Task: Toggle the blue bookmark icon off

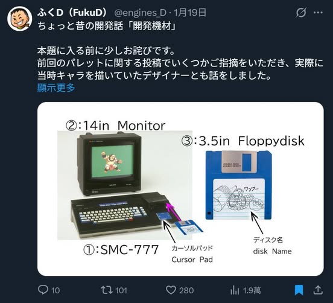Action: click(299, 290)
